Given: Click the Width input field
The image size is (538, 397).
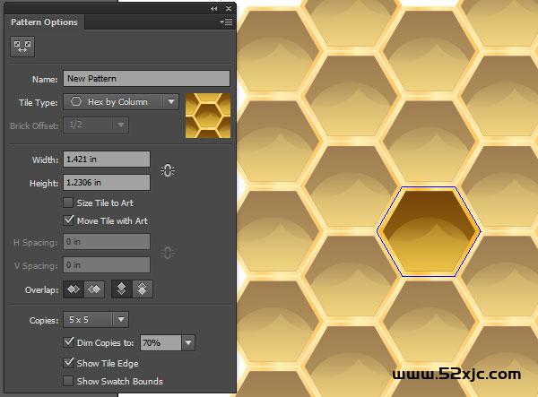Looking at the screenshot, I should (x=106, y=160).
